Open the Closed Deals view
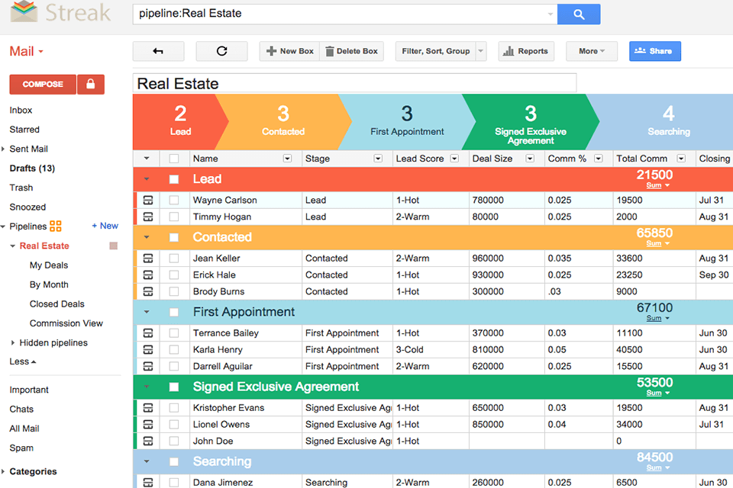This screenshot has height=488, width=733. [x=57, y=304]
